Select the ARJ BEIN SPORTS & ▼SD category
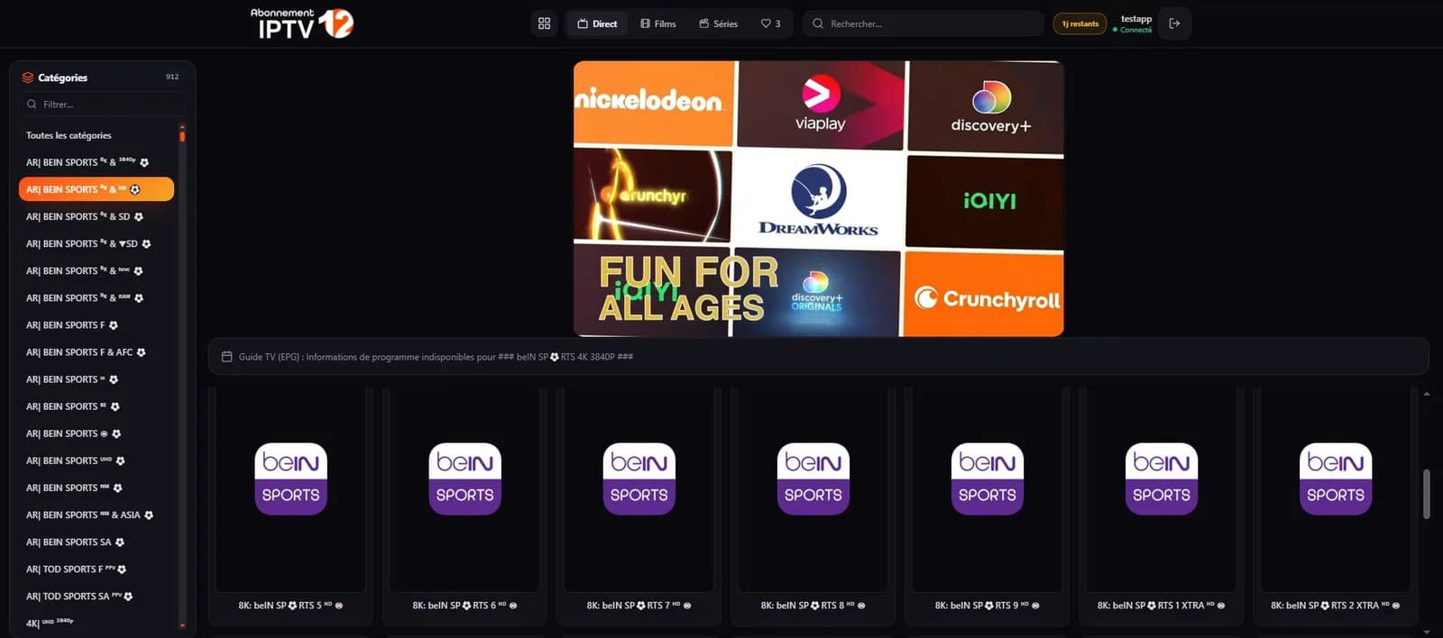The image size is (1443, 638). 97,243
